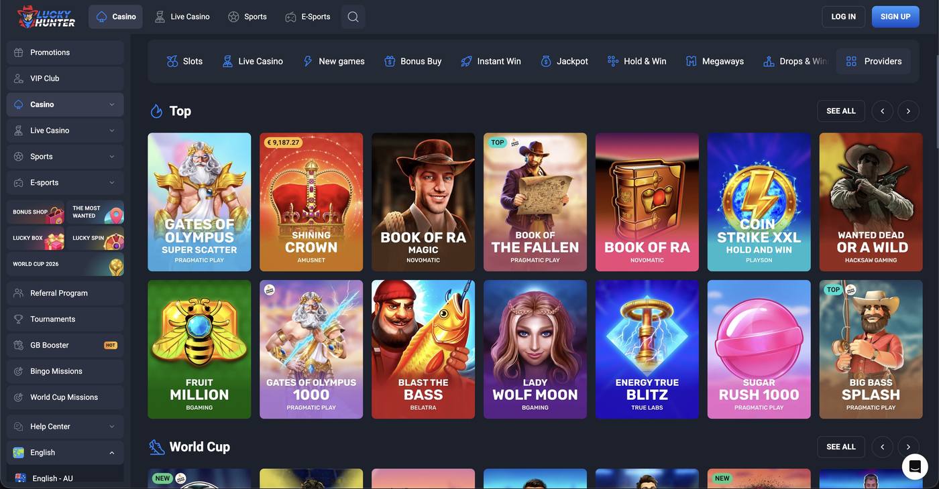
Task: Click the Promotions gift icon in sidebar
Action: pyautogui.click(x=19, y=52)
